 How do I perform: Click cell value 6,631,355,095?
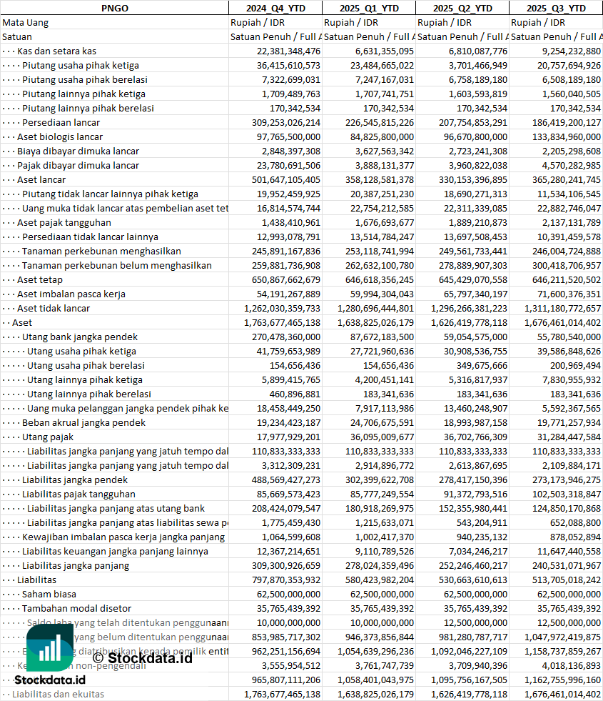(x=385, y=51)
